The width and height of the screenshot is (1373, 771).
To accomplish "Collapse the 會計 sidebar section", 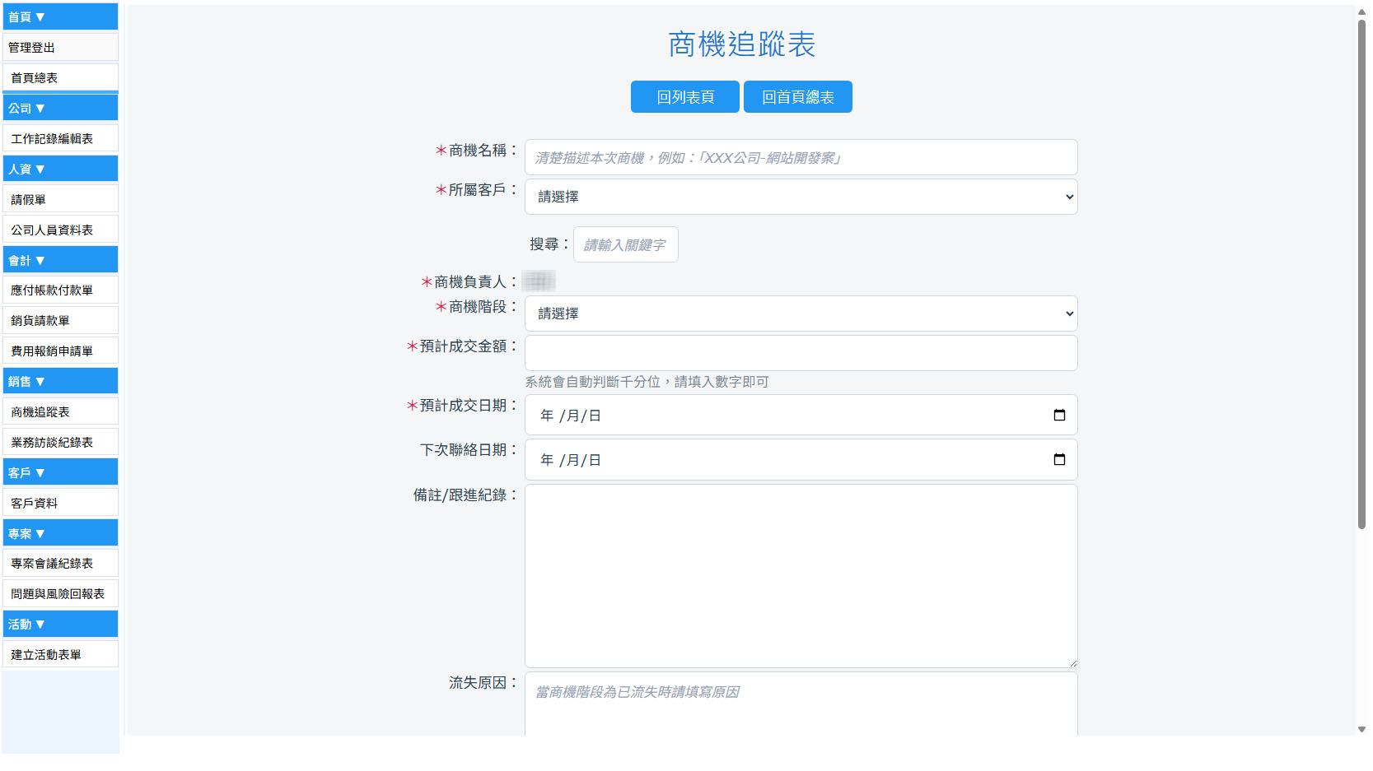I will (60, 260).
